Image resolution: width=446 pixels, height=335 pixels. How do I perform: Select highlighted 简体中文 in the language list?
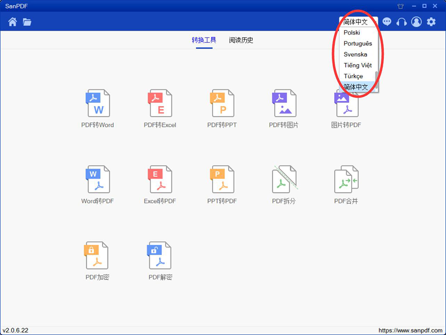pyautogui.click(x=357, y=87)
